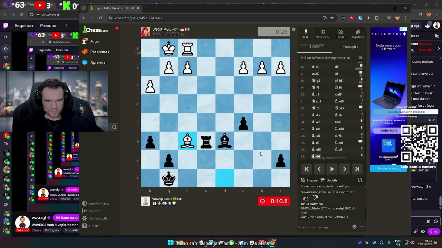Jump to first move of game
Image resolution: width=442 pixels, height=248 pixels.
point(307,169)
